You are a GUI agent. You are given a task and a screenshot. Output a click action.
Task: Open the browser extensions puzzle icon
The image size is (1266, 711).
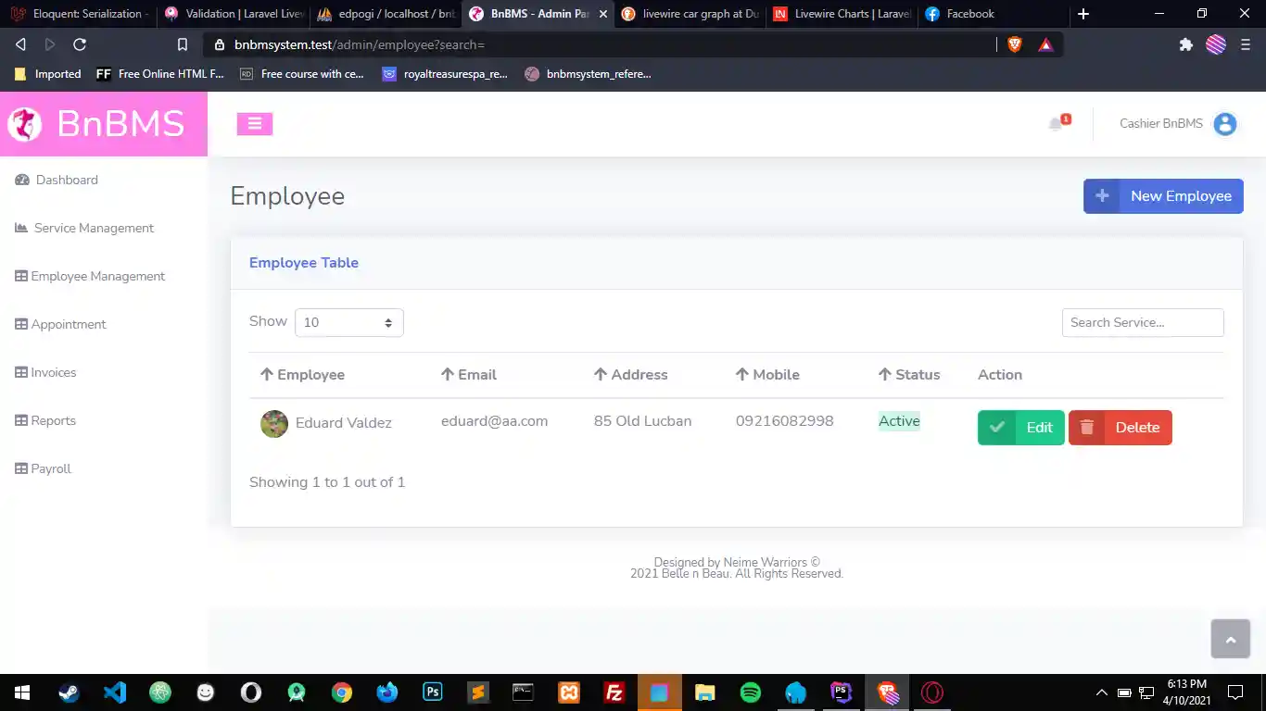click(1185, 44)
